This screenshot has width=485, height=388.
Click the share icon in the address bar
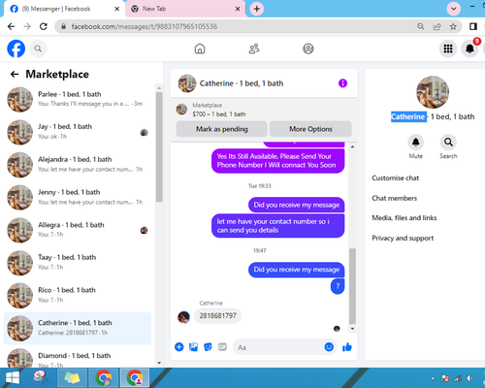tap(436, 26)
